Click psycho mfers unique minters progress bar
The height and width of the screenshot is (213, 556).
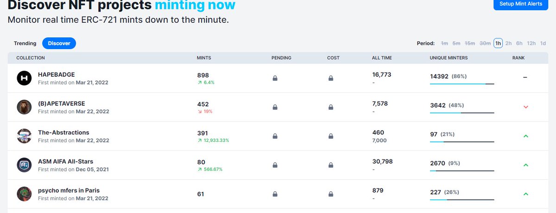462,200
